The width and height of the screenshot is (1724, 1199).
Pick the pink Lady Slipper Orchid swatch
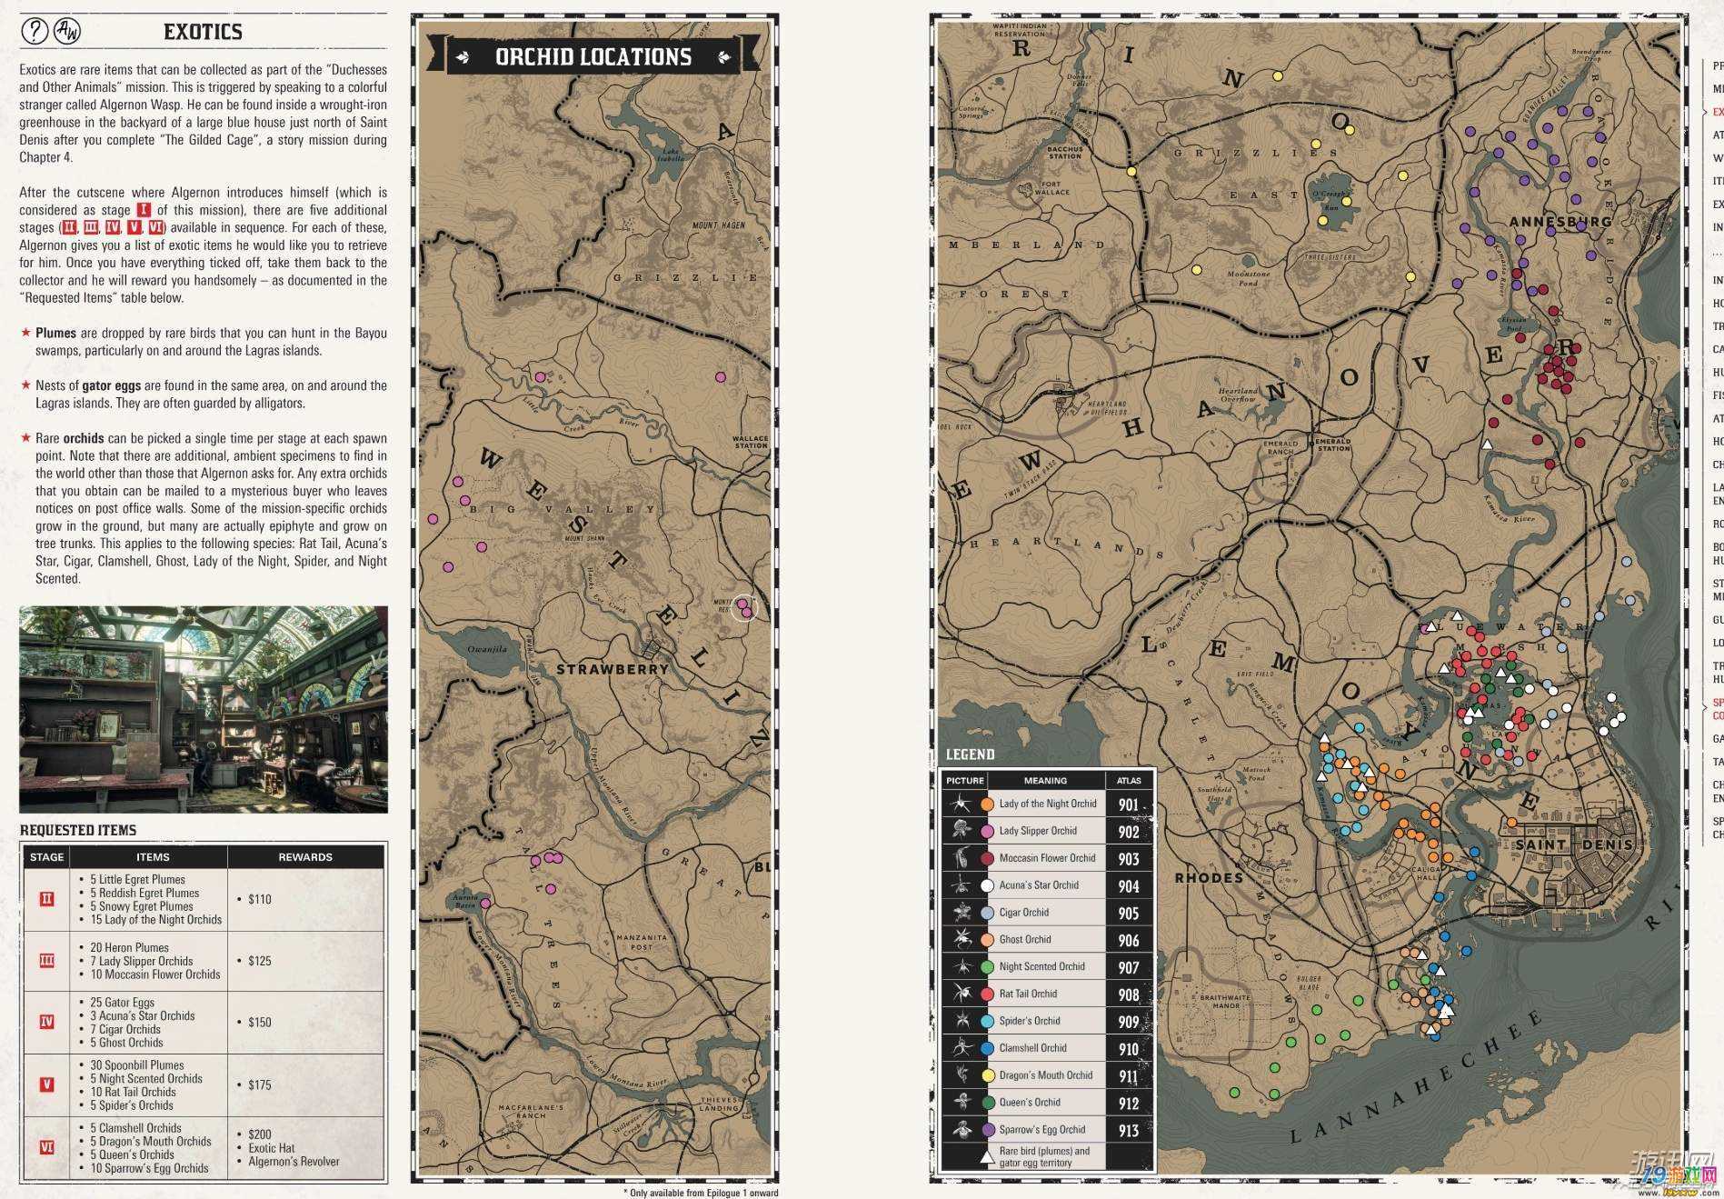[987, 831]
